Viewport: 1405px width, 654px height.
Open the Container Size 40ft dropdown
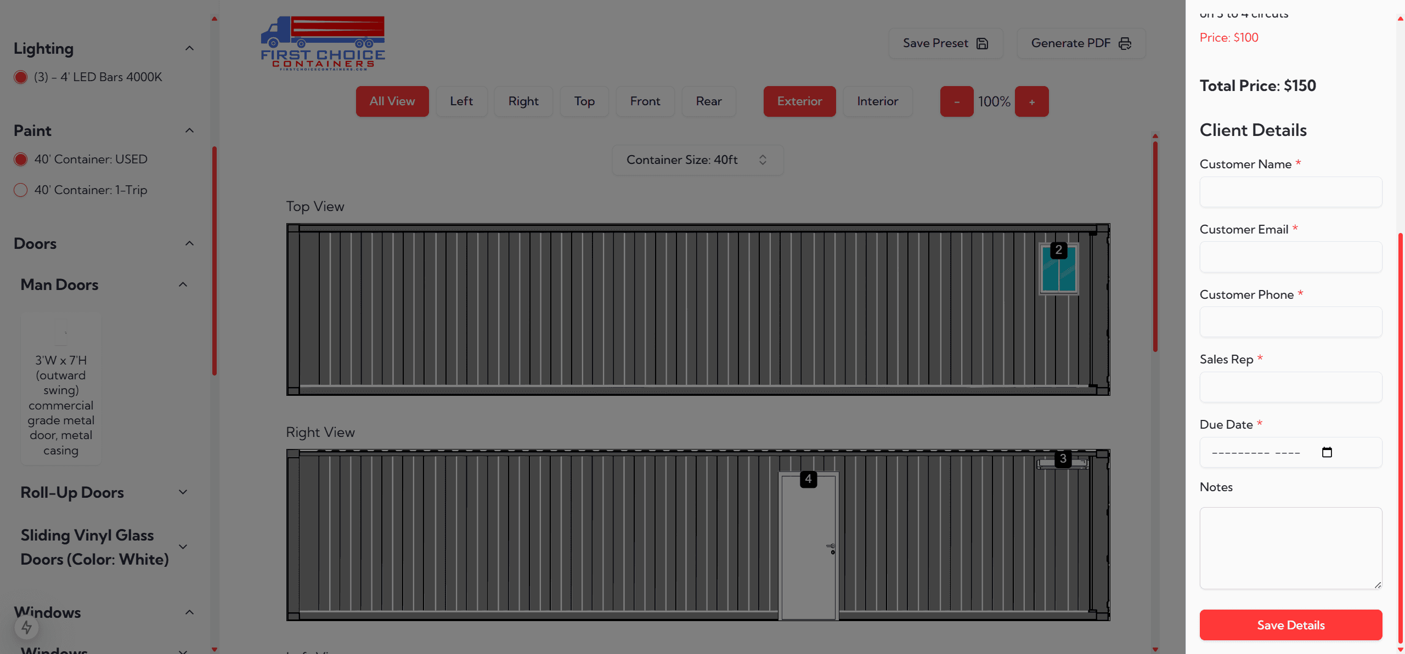pos(697,160)
